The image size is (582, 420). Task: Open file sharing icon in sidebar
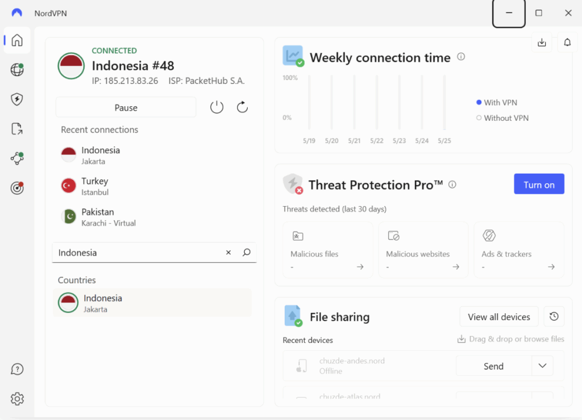point(17,129)
